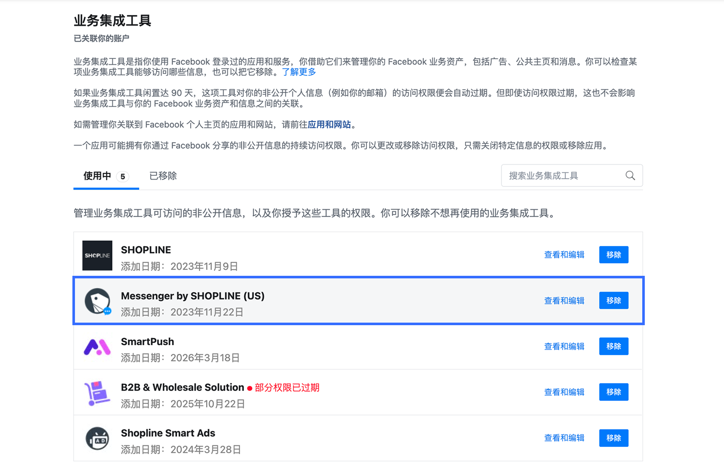Remove Messenger by SHOPLINE (US) integration
The image size is (724, 475).
coord(614,300)
